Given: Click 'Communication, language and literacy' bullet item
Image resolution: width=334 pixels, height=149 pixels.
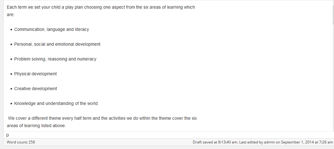Looking at the screenshot, I should 52,30.
